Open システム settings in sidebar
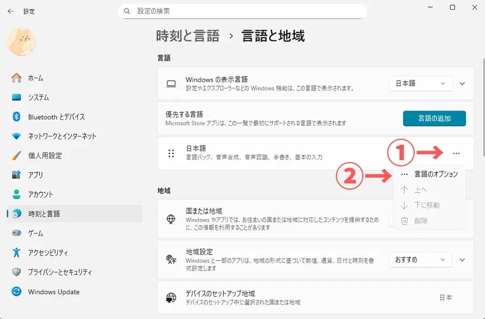The height and width of the screenshot is (319, 485). pos(38,97)
